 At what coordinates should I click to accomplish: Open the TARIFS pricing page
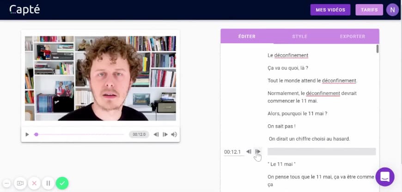[x=369, y=10]
